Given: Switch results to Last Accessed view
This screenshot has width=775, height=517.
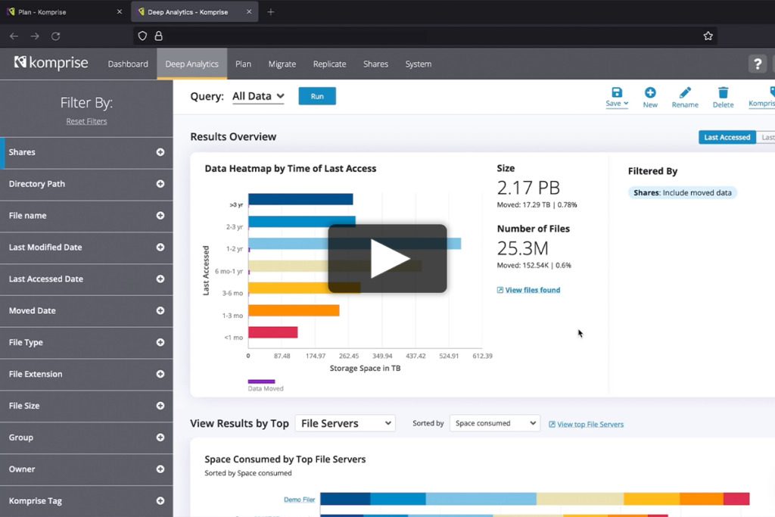Looking at the screenshot, I should (x=727, y=137).
